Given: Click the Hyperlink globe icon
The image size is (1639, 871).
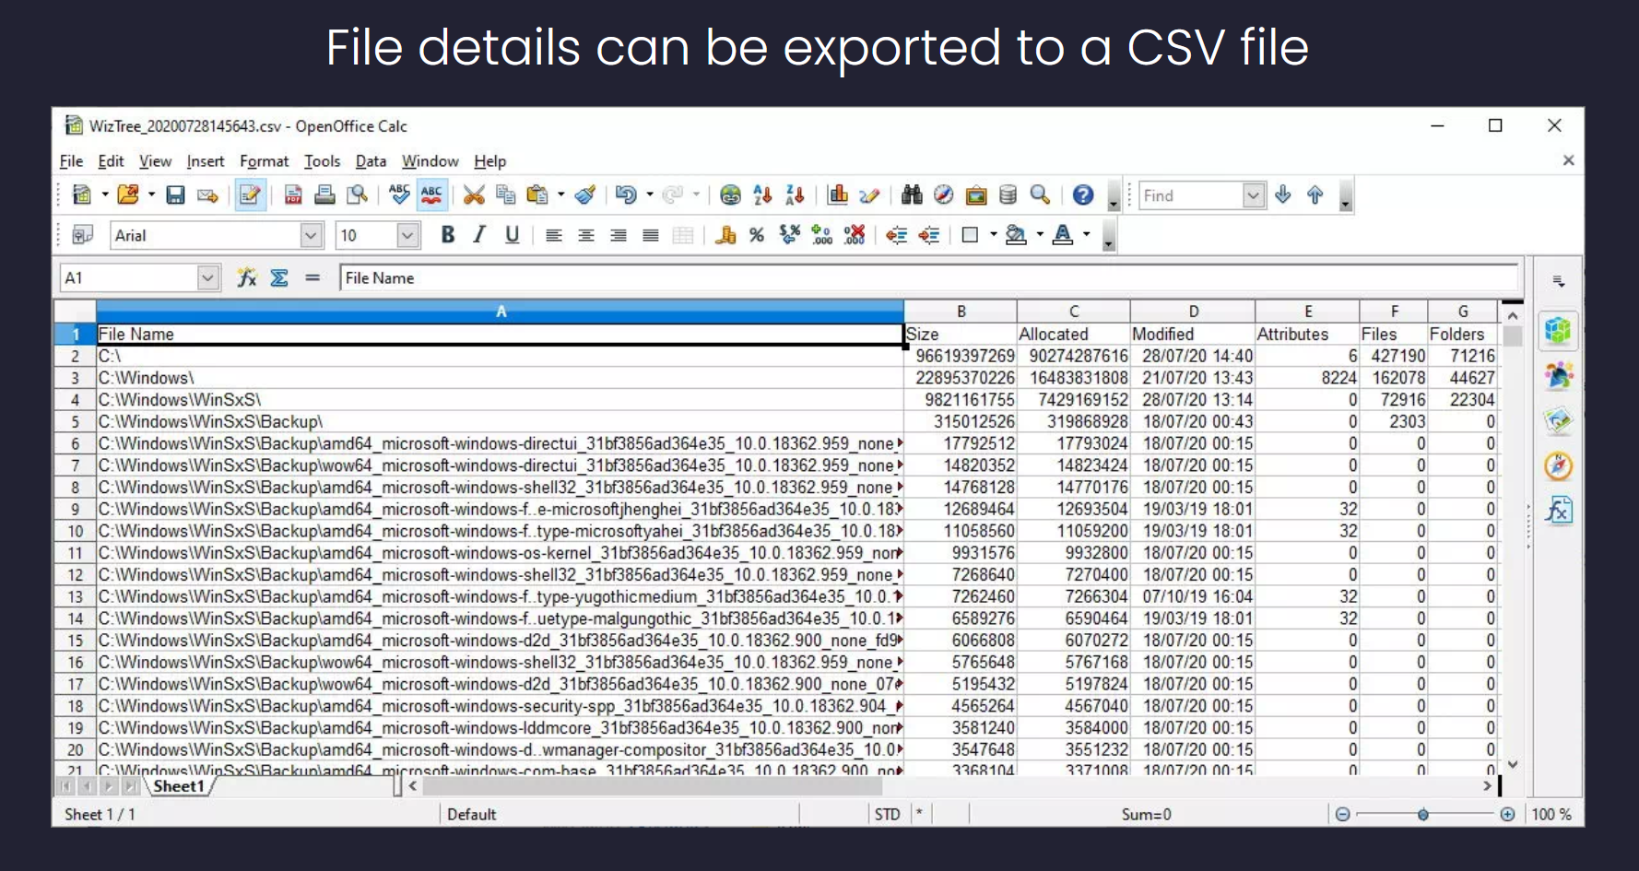Looking at the screenshot, I should point(730,194).
